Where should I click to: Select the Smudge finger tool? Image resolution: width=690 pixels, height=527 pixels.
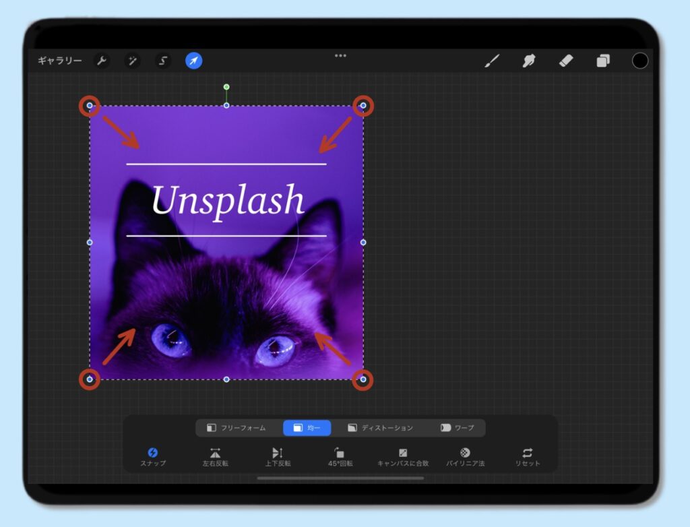tap(529, 61)
